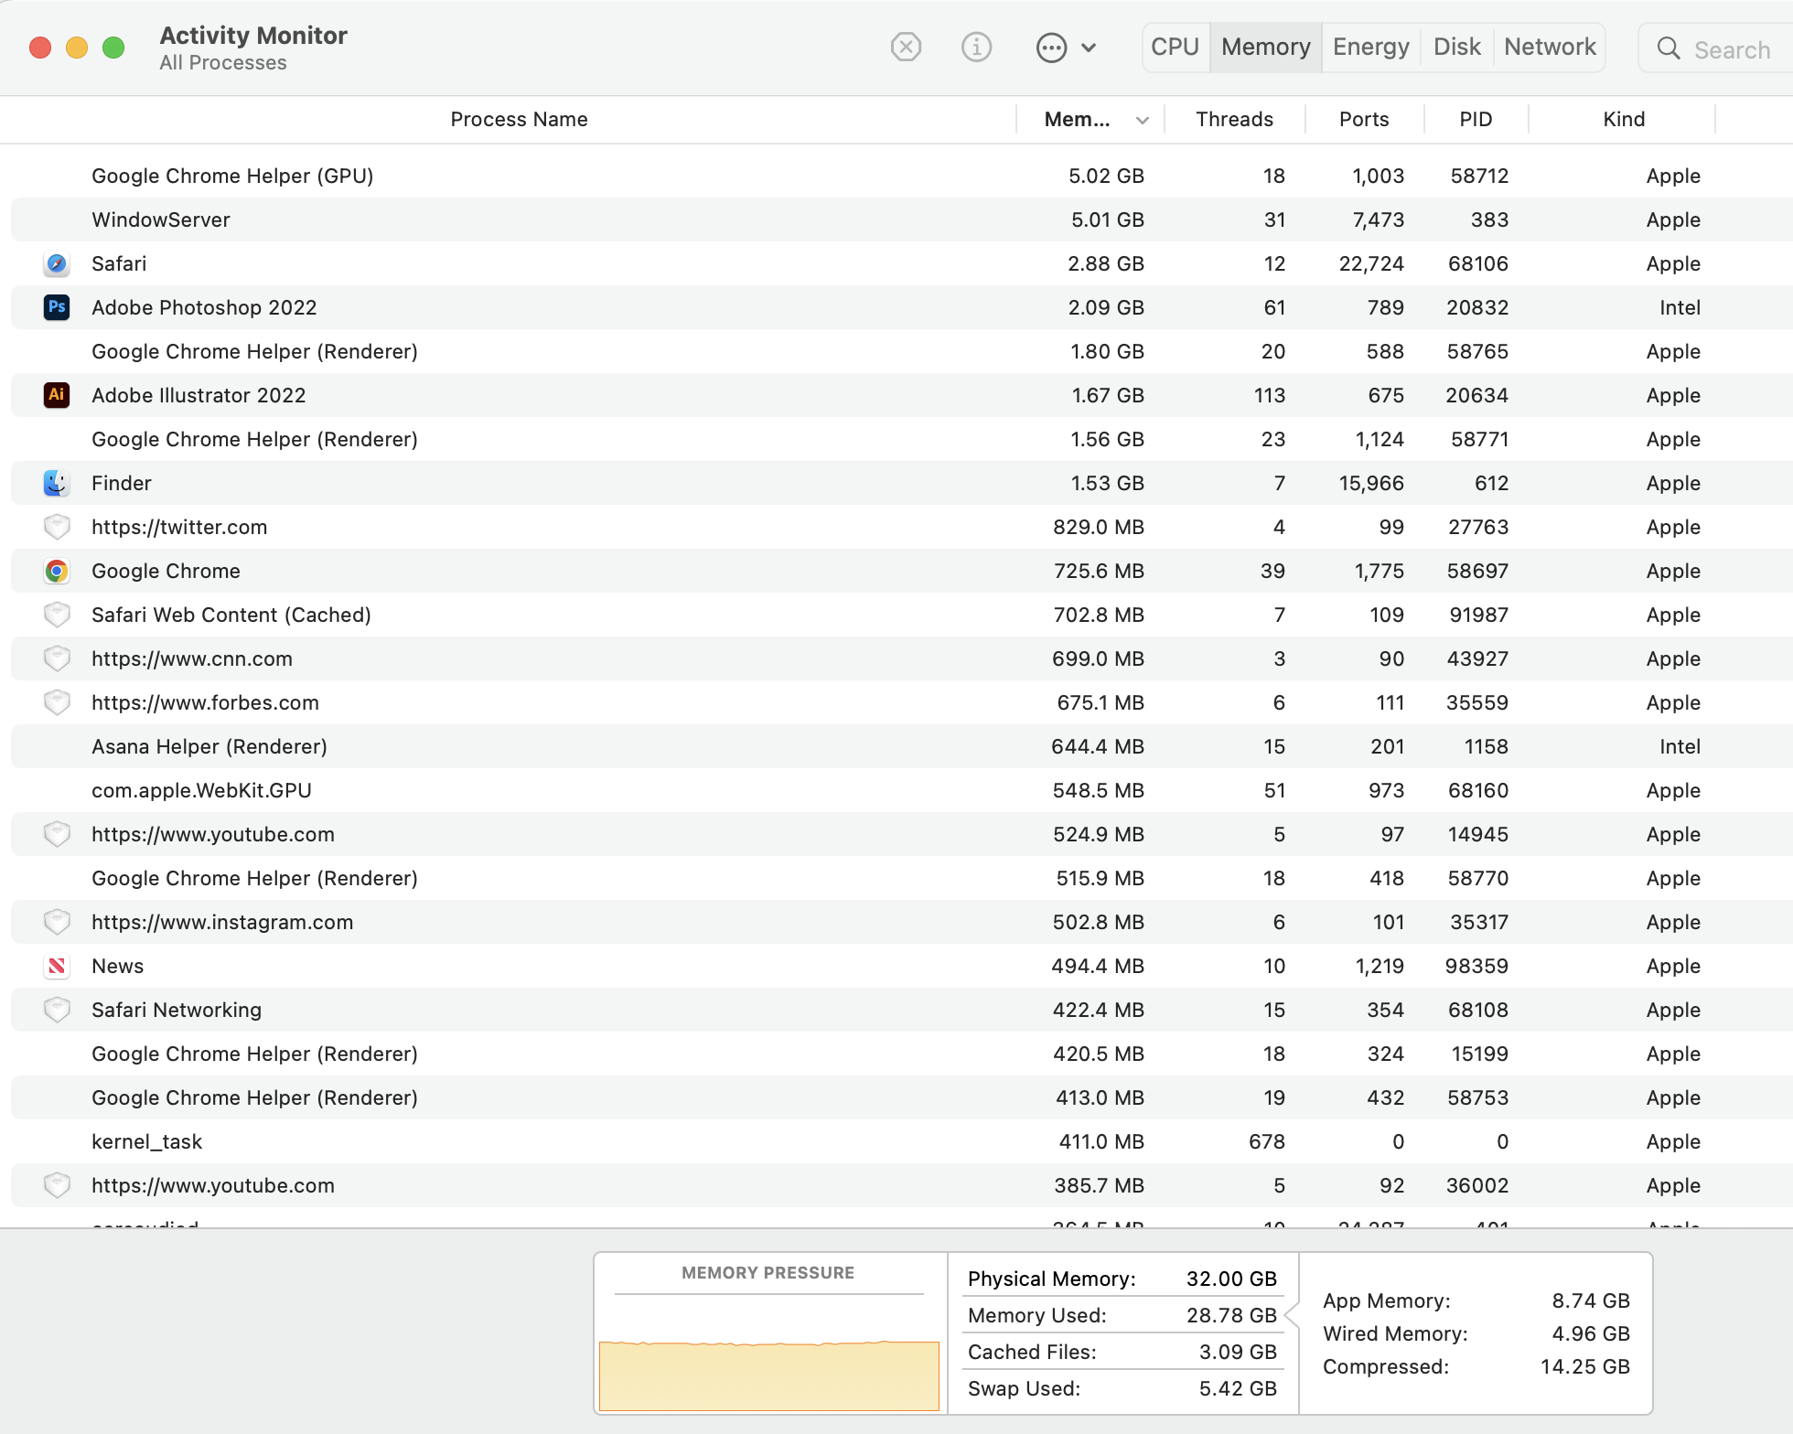This screenshot has height=1434, width=1793.
Task: Select the Finder process name
Action: point(122,484)
